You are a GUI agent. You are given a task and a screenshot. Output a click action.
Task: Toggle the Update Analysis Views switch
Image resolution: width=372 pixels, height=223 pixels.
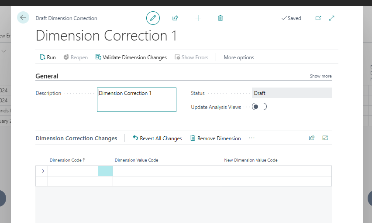259,107
